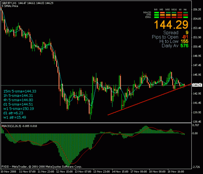Click the 153.40 price axis label
Image resolution: width=203 pixels, height=174 pixels.
tap(197, 28)
